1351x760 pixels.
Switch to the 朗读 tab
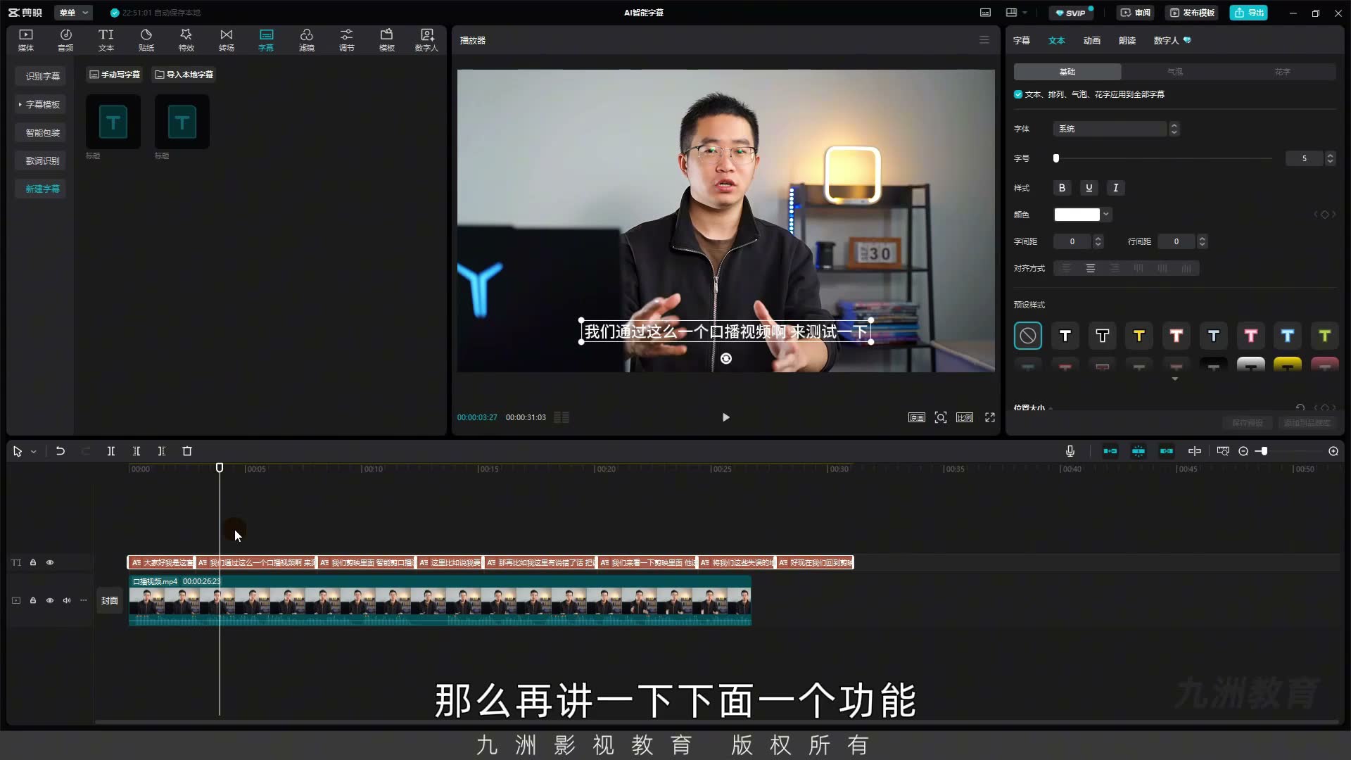1127,40
